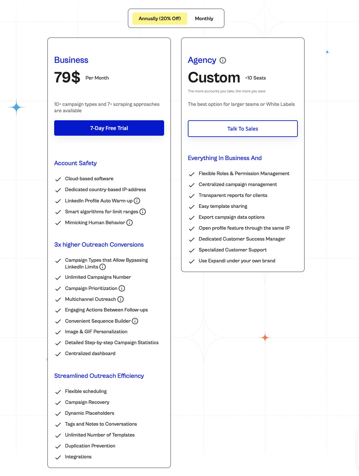Switch billing to Monthly

tap(204, 19)
